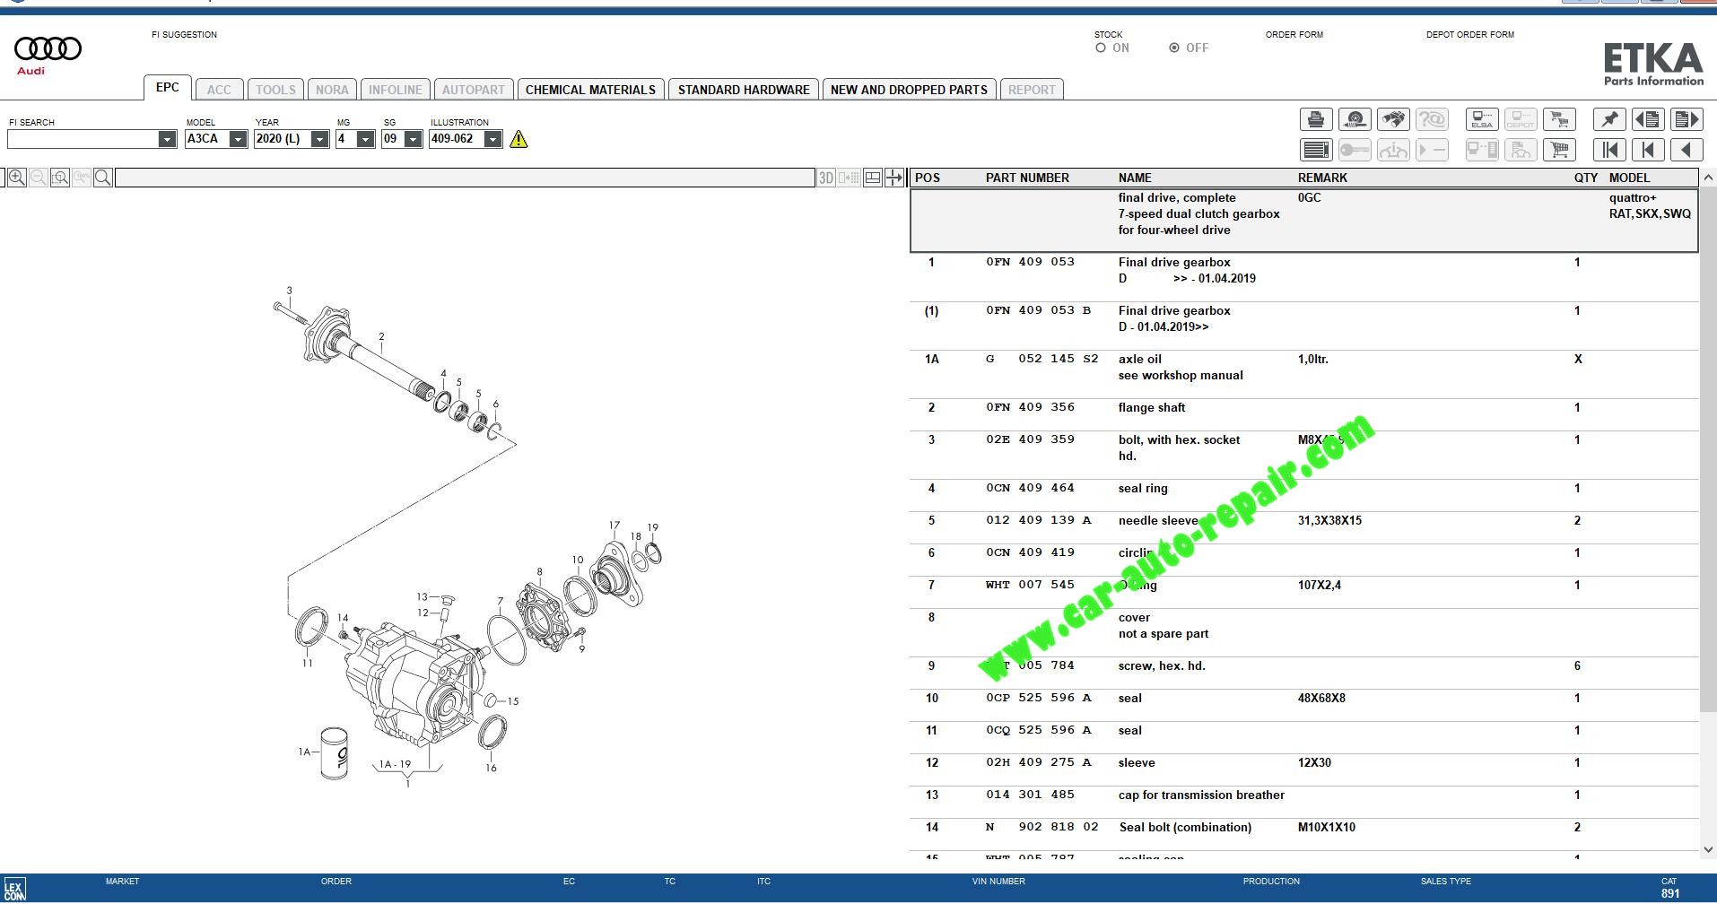Click the PART NUMBER column header
1717x904 pixels.
(x=1027, y=178)
